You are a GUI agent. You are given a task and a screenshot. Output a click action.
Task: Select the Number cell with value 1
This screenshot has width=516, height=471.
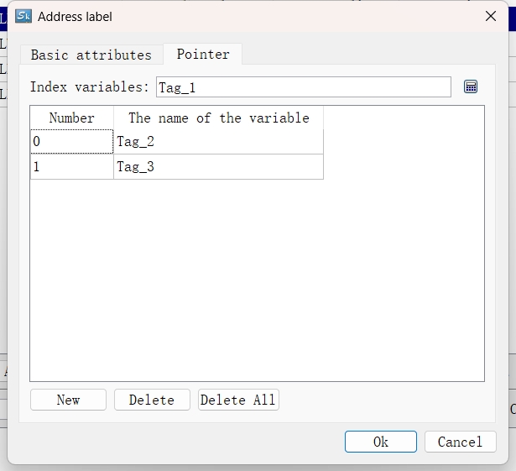tap(71, 167)
